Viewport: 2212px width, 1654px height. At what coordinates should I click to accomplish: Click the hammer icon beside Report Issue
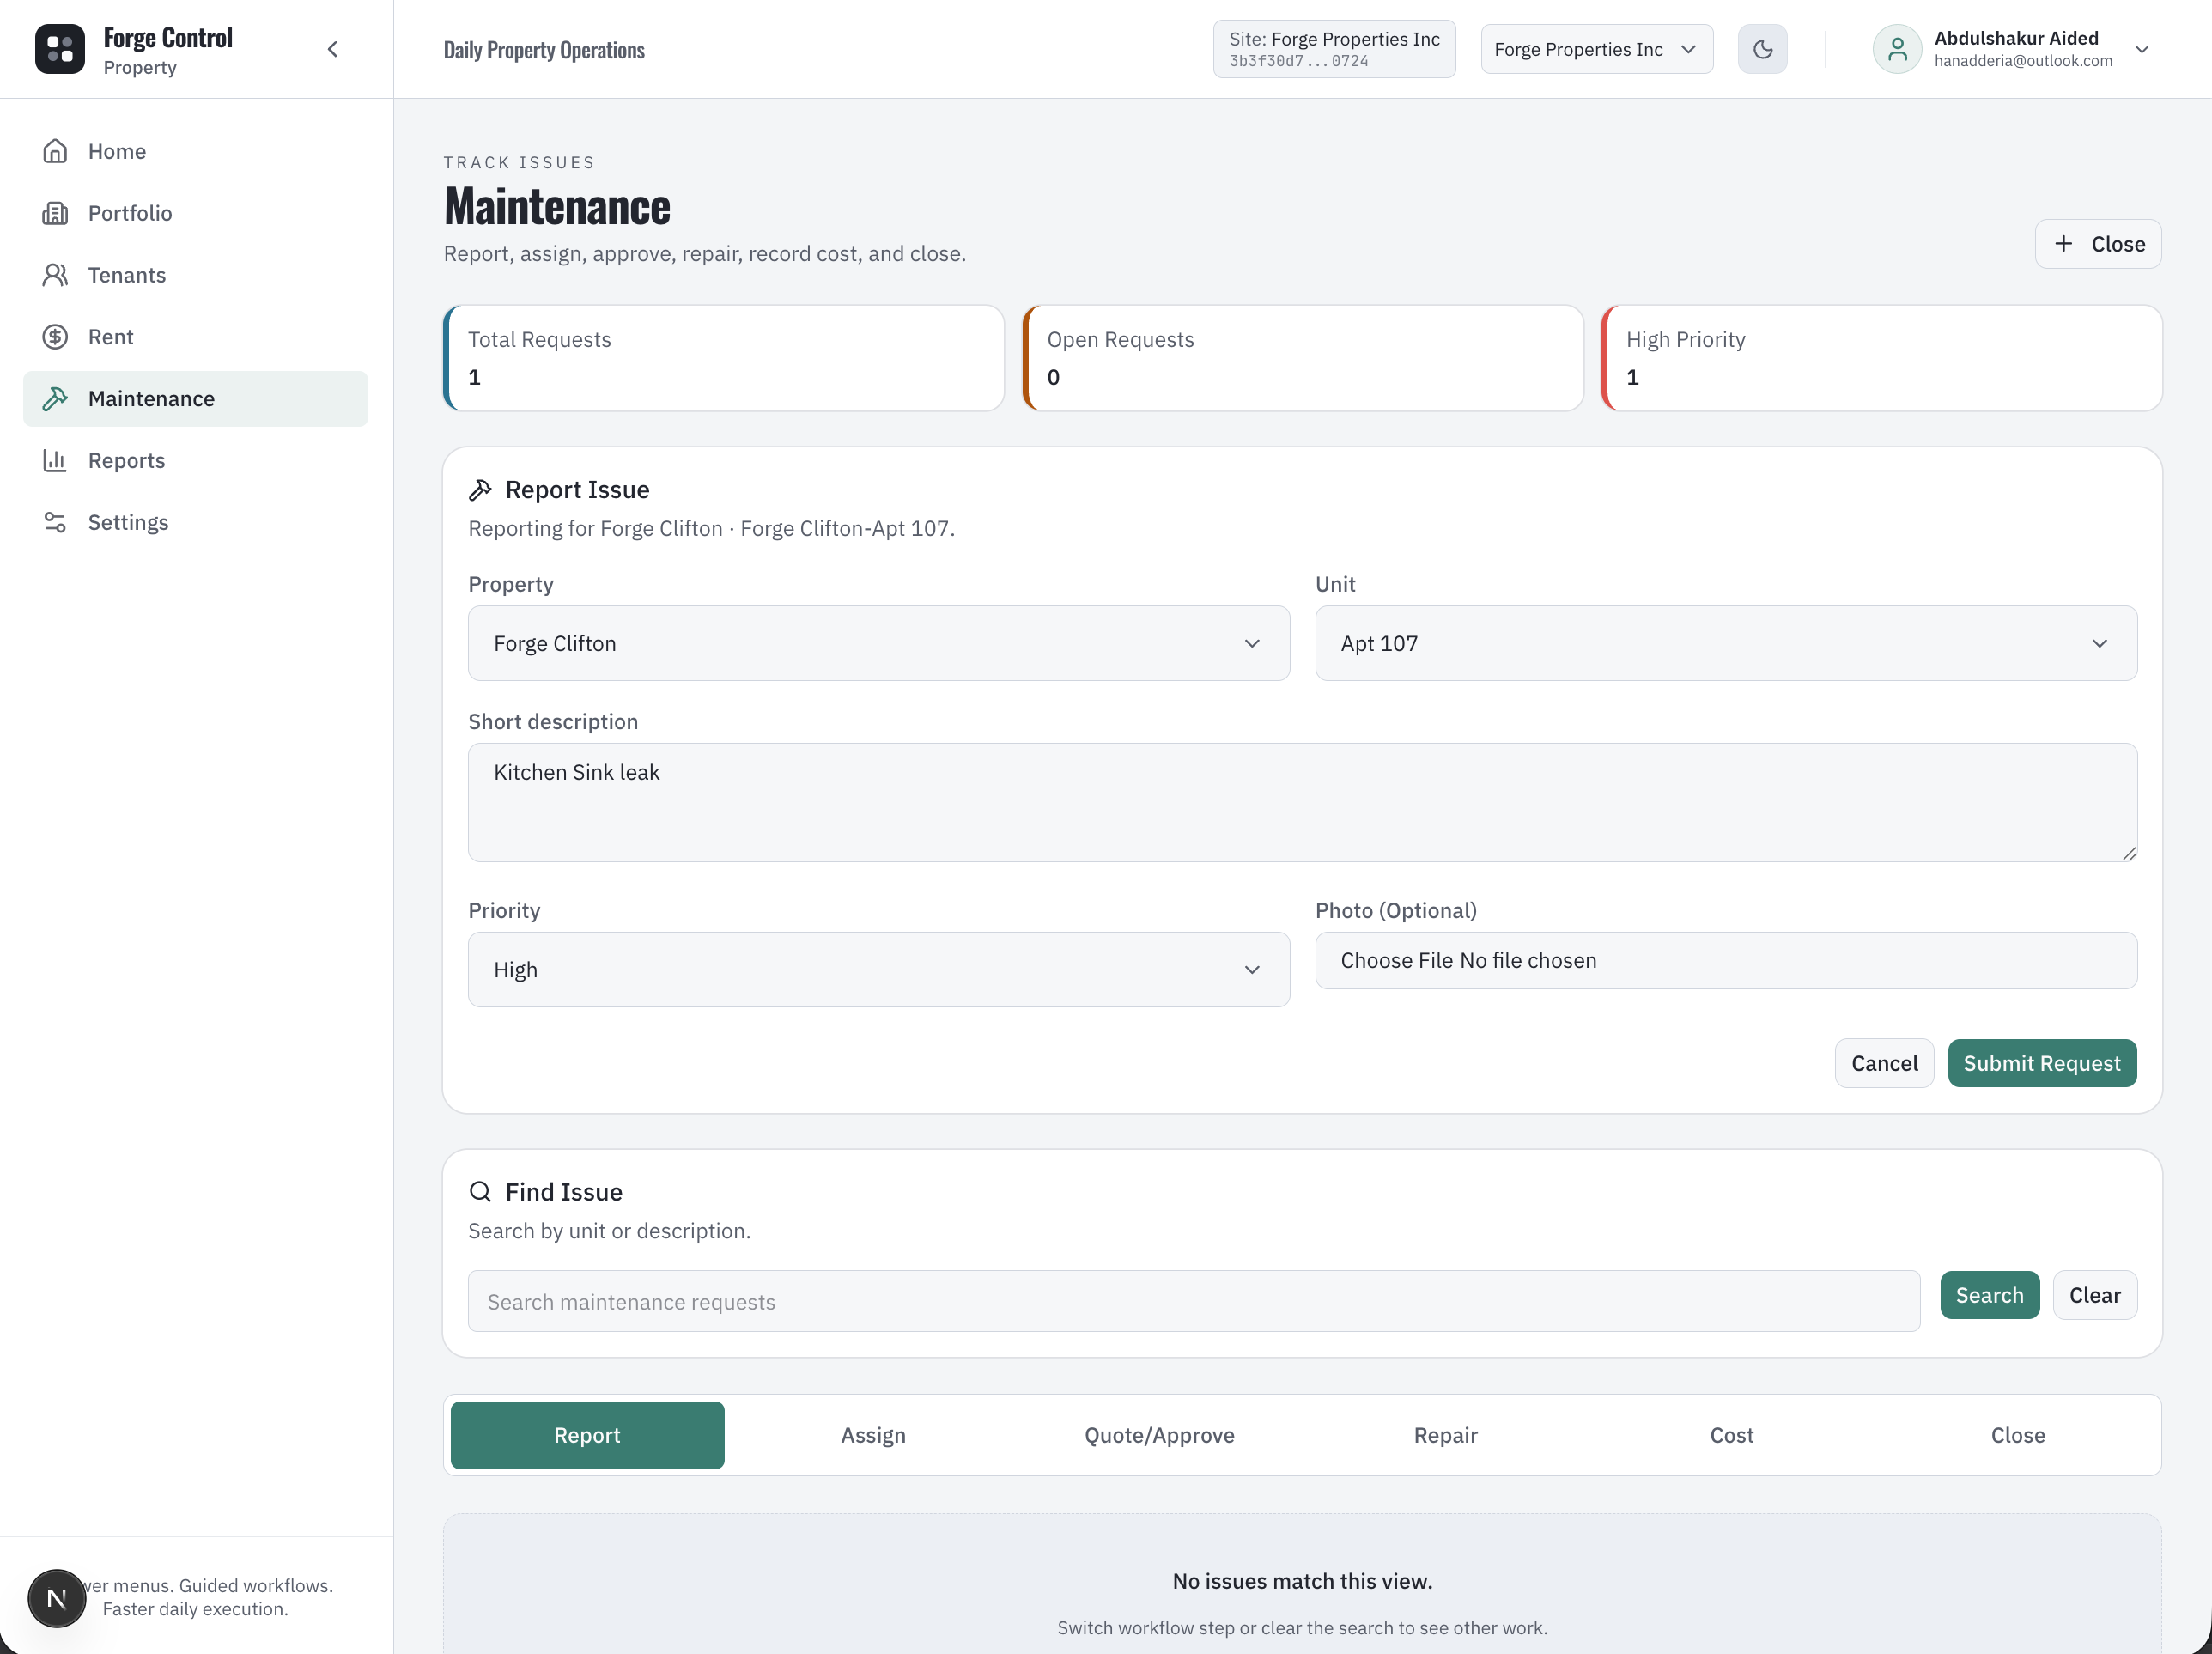point(480,490)
